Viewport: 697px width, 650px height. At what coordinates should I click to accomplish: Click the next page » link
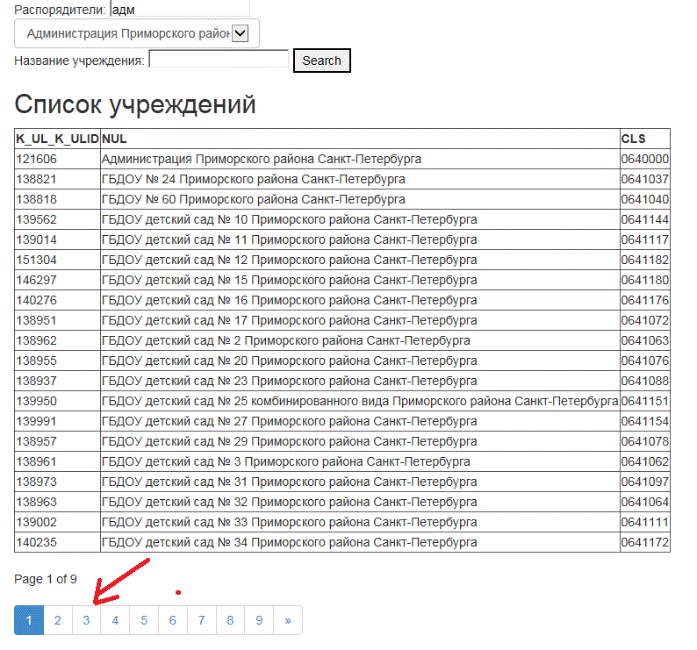click(288, 620)
